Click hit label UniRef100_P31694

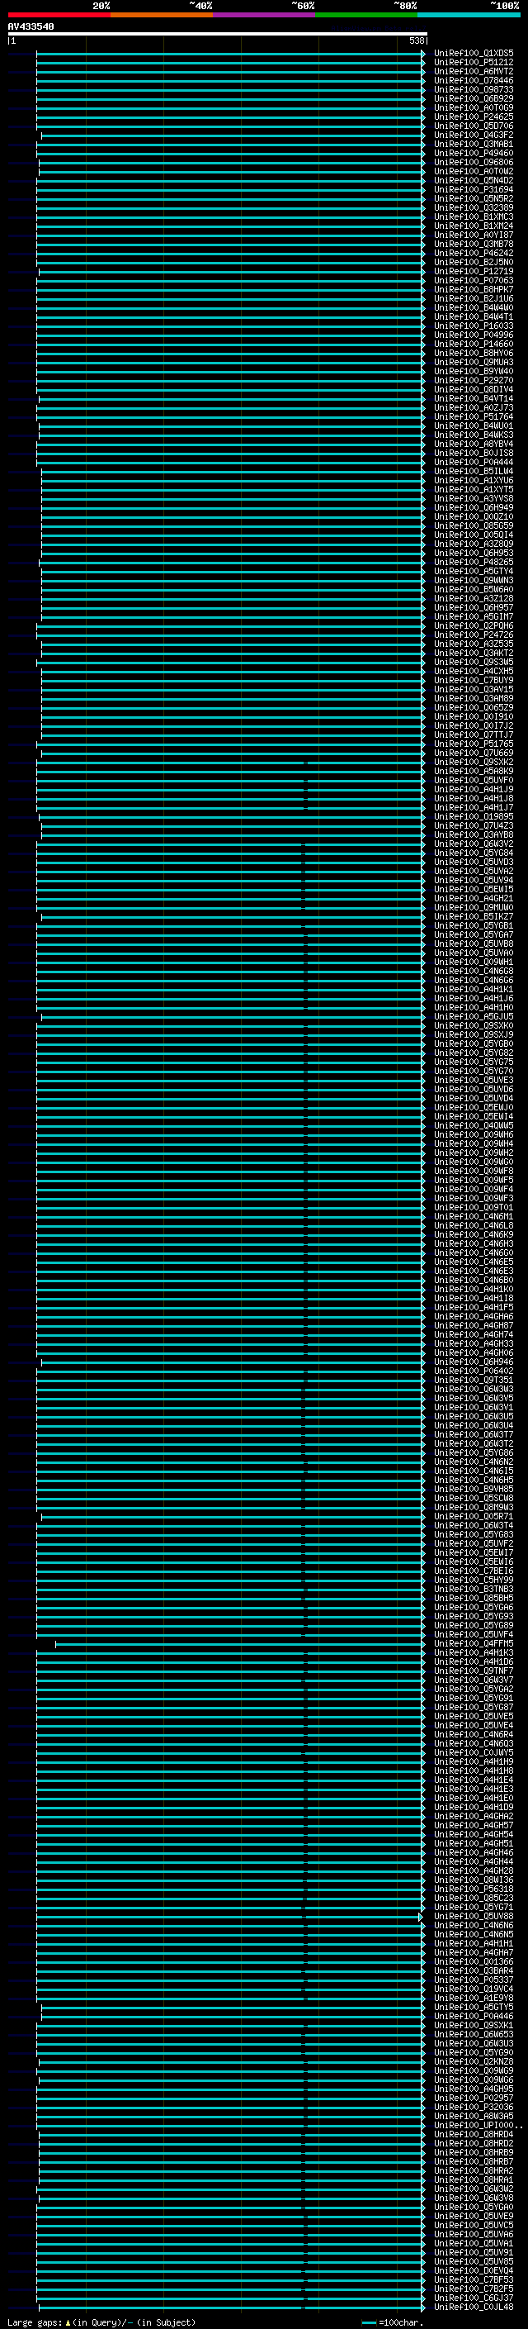(474, 189)
